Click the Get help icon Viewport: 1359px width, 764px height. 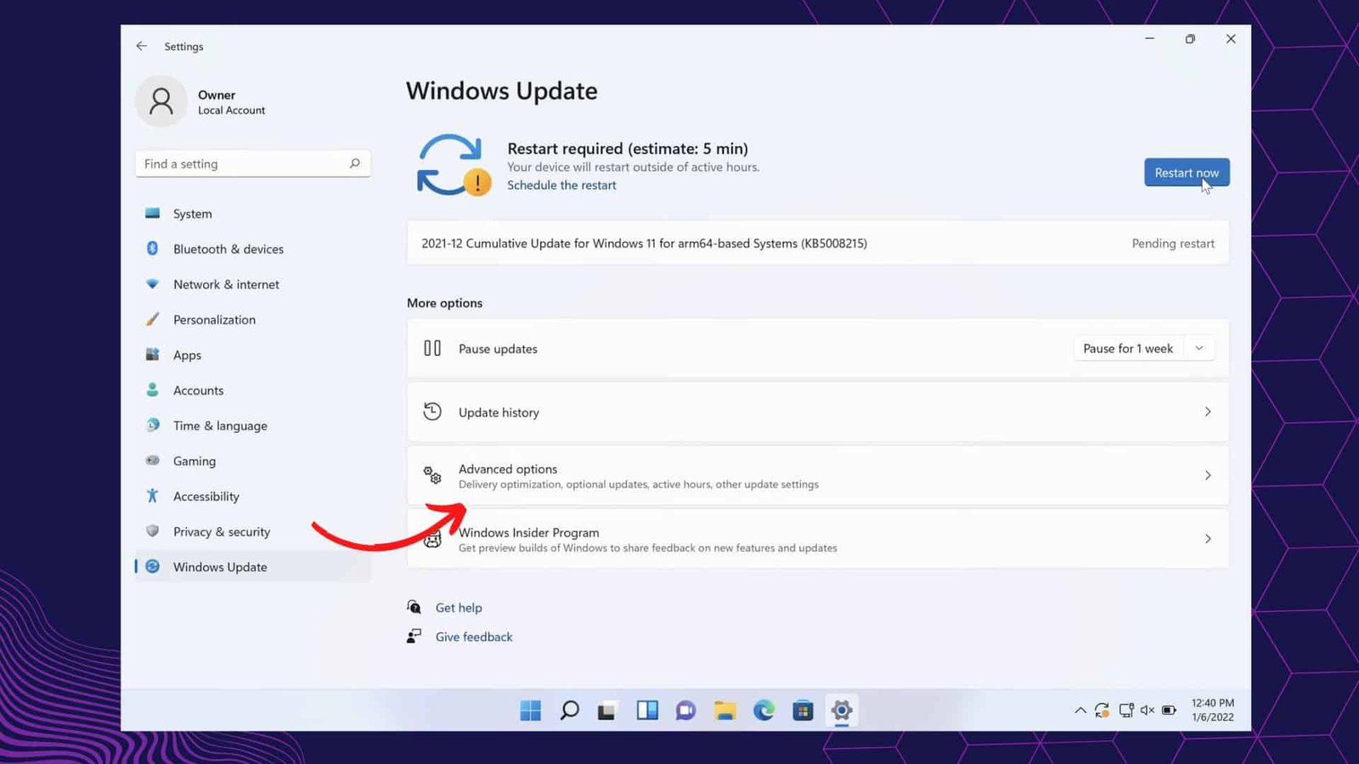414,607
